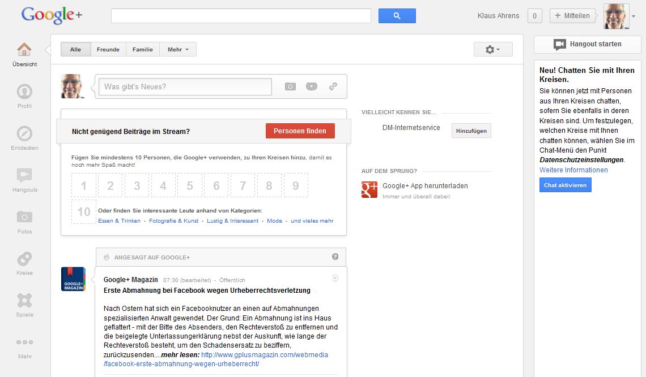Open the Lustig & Interessant category
The width and height of the screenshot is (646, 377).
233,221
